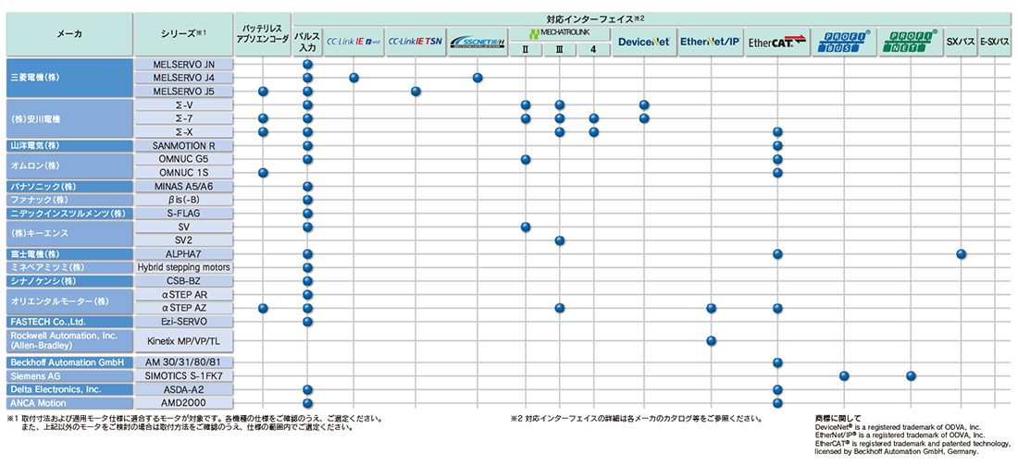Click AMD2000 row dot under EtherCAT
This screenshot has width=1018, height=466.
[x=777, y=403]
